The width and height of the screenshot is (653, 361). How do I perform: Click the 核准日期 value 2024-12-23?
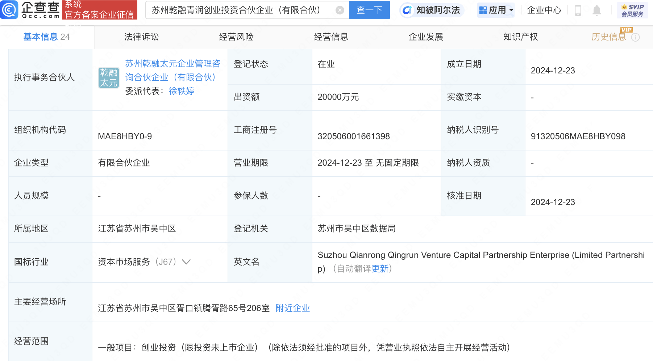[x=553, y=202]
